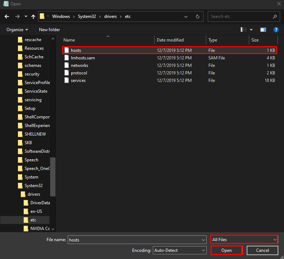
Task: Click the services file icon
Action: coord(67,80)
